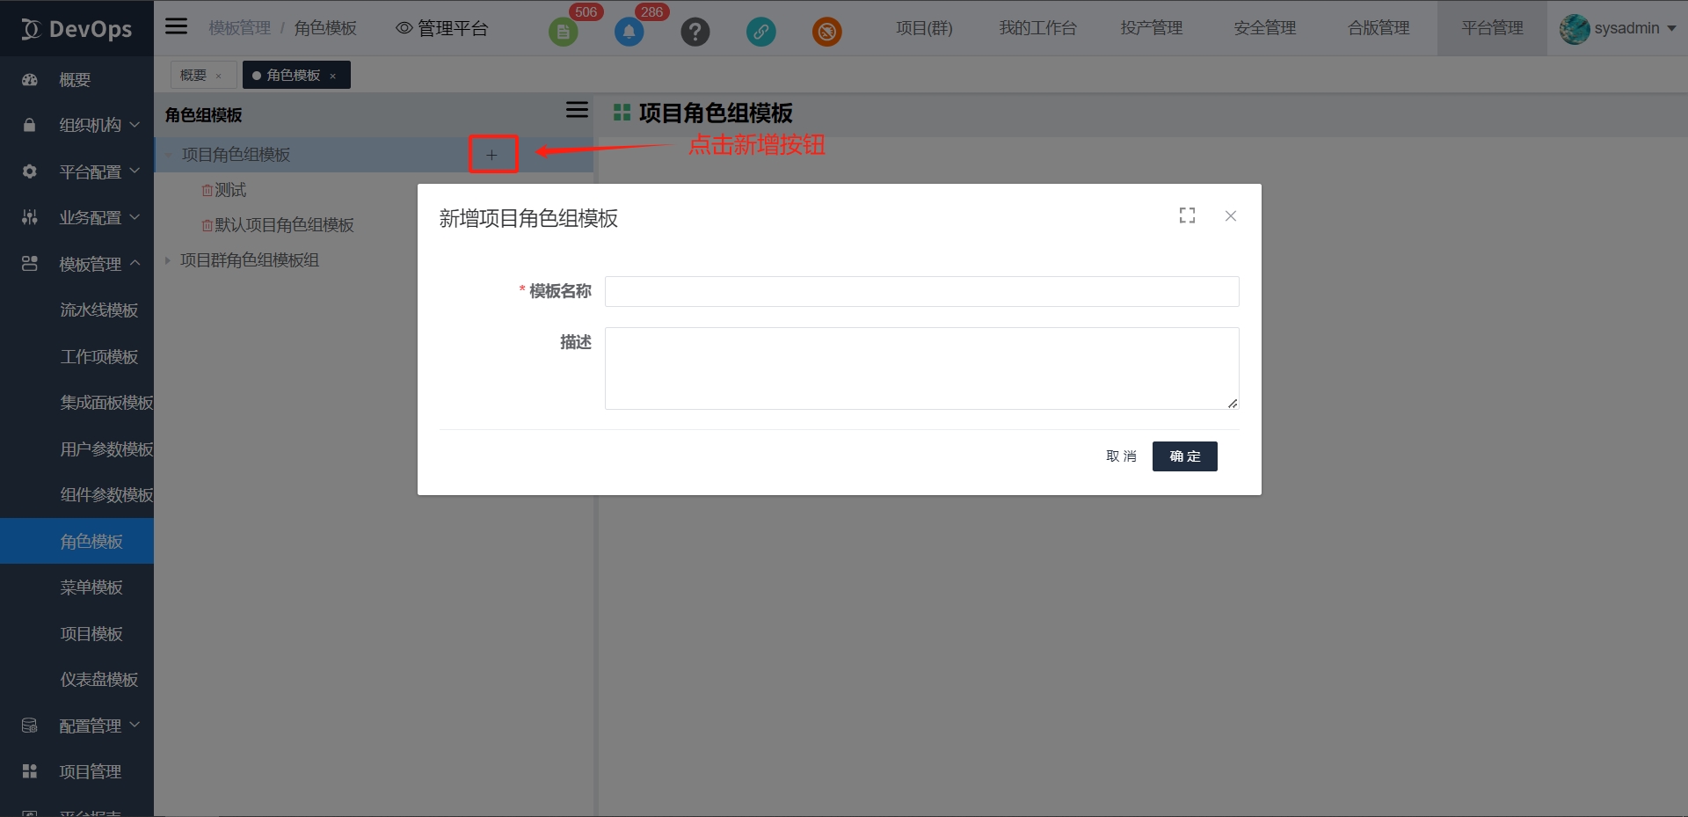Click the help question mark icon
Image resolution: width=1688 pixels, height=817 pixels.
pyautogui.click(x=695, y=32)
